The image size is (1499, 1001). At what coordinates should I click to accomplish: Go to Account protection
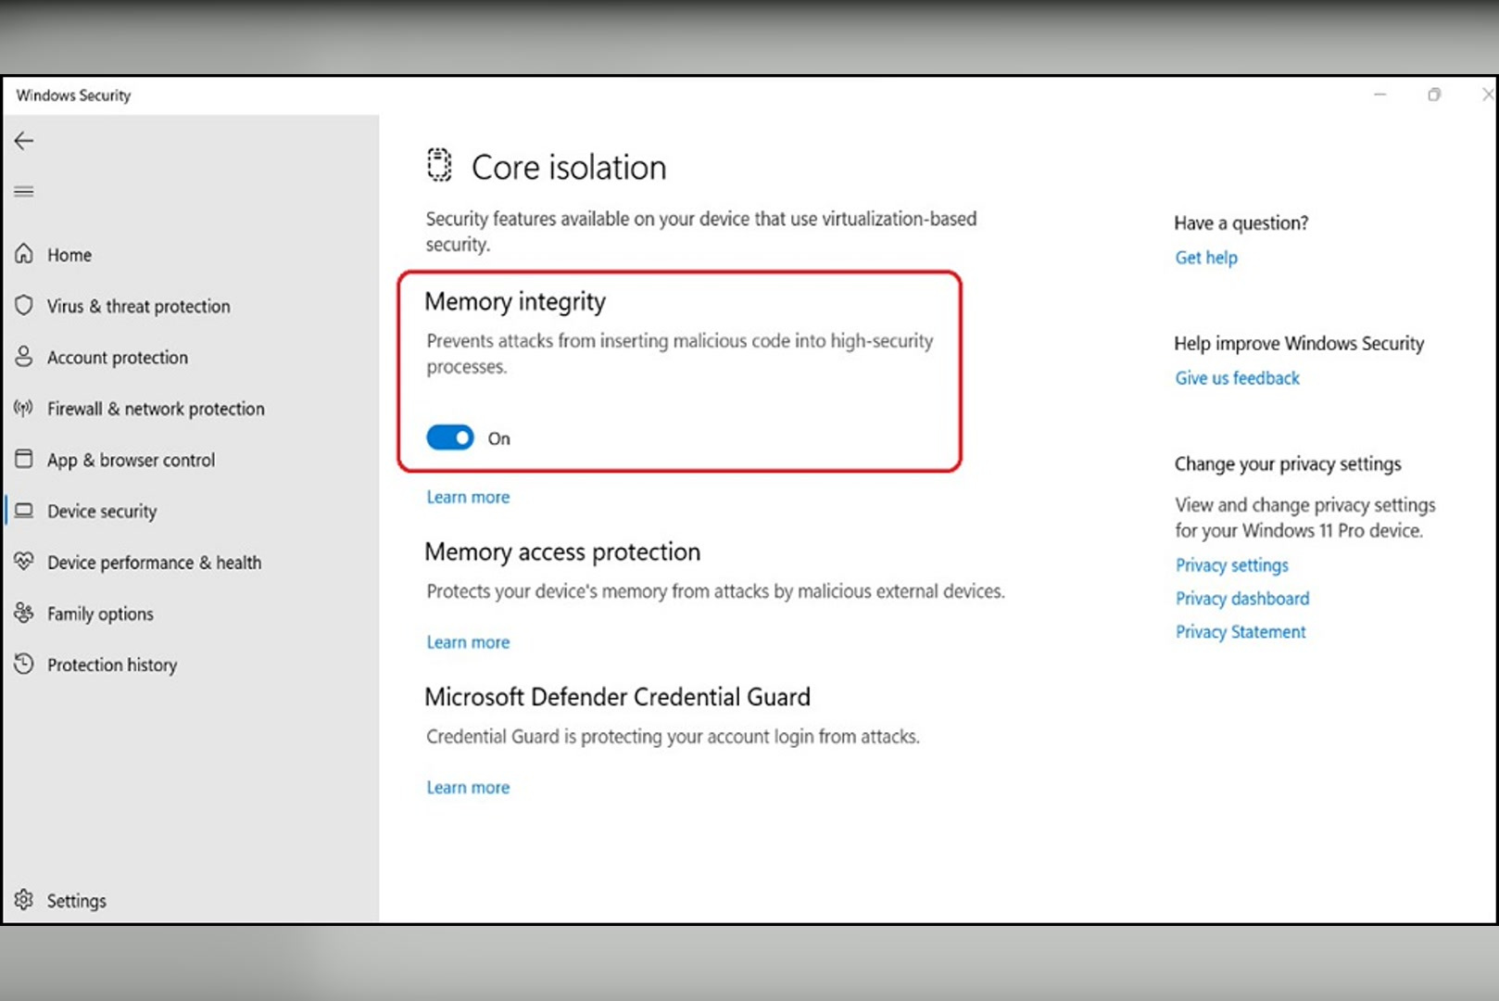[x=118, y=358]
